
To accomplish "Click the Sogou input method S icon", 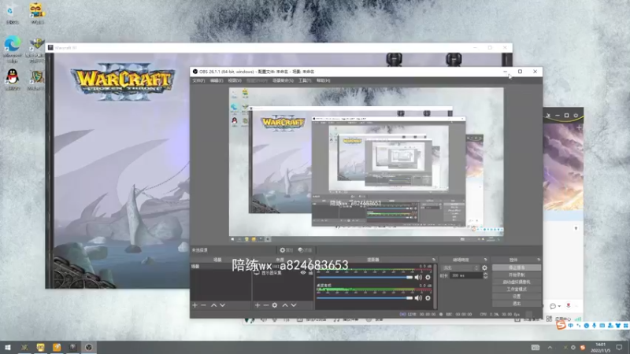I will [561, 325].
